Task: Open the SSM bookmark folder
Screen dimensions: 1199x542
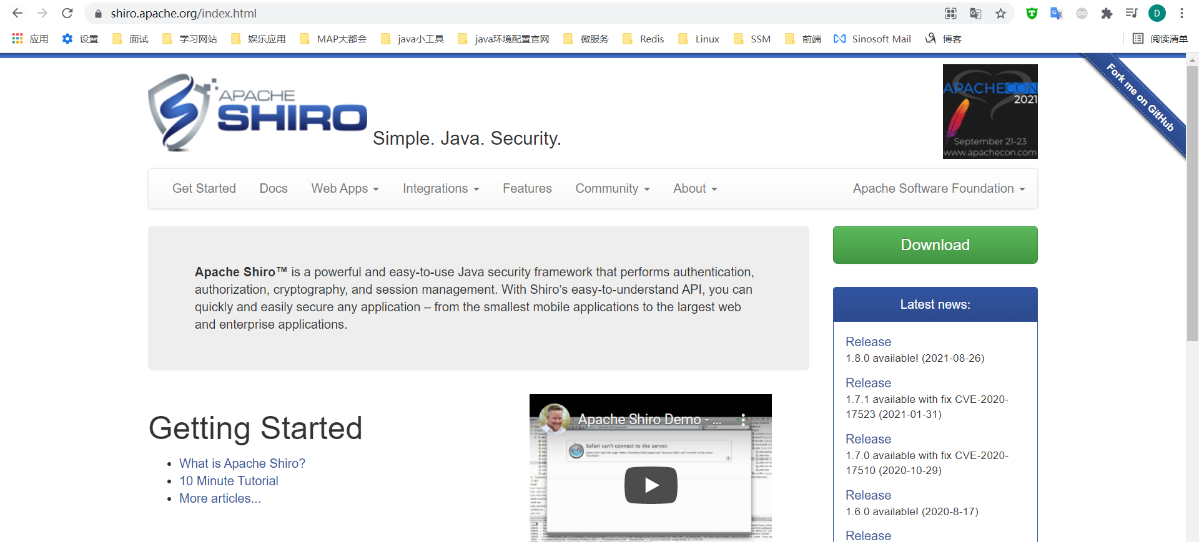Action: (752, 39)
